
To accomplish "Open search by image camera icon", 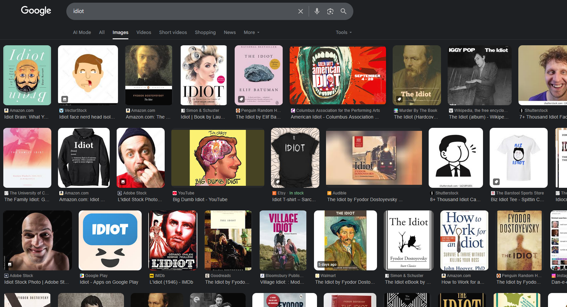I will 330,11.
